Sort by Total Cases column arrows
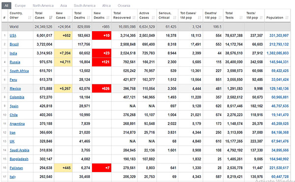295x182 pixels. [51, 18]
